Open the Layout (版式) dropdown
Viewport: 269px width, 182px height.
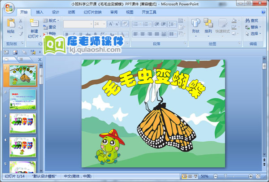(x=51, y=21)
